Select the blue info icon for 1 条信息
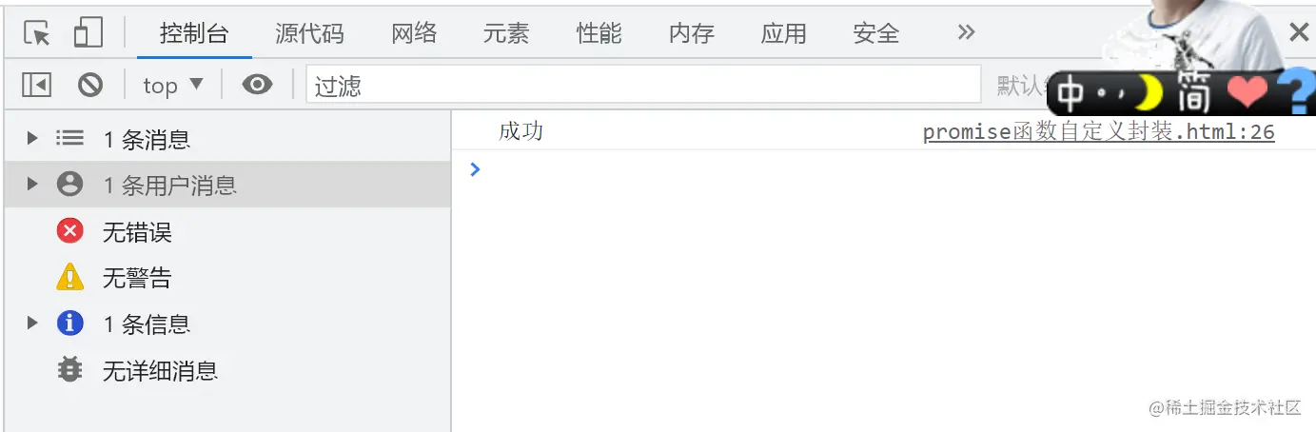 [x=70, y=324]
